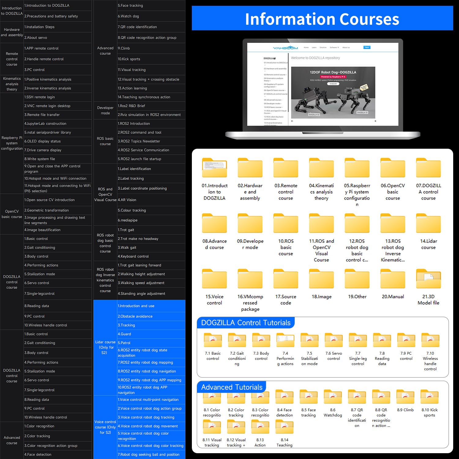This screenshot has height=459, width=459.
Task: Open Solution in the Yahboom navbar
Action: pyautogui.click(x=323, y=47)
